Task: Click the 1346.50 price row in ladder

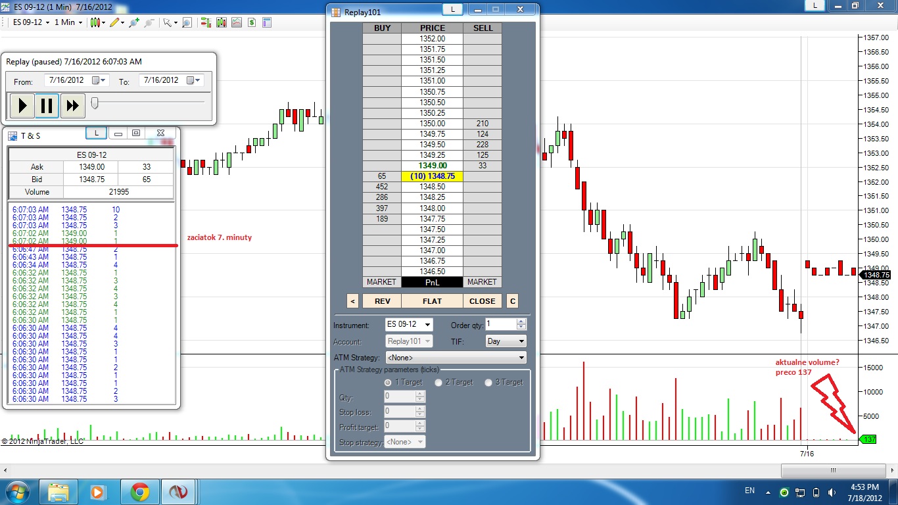Action: pyautogui.click(x=432, y=272)
